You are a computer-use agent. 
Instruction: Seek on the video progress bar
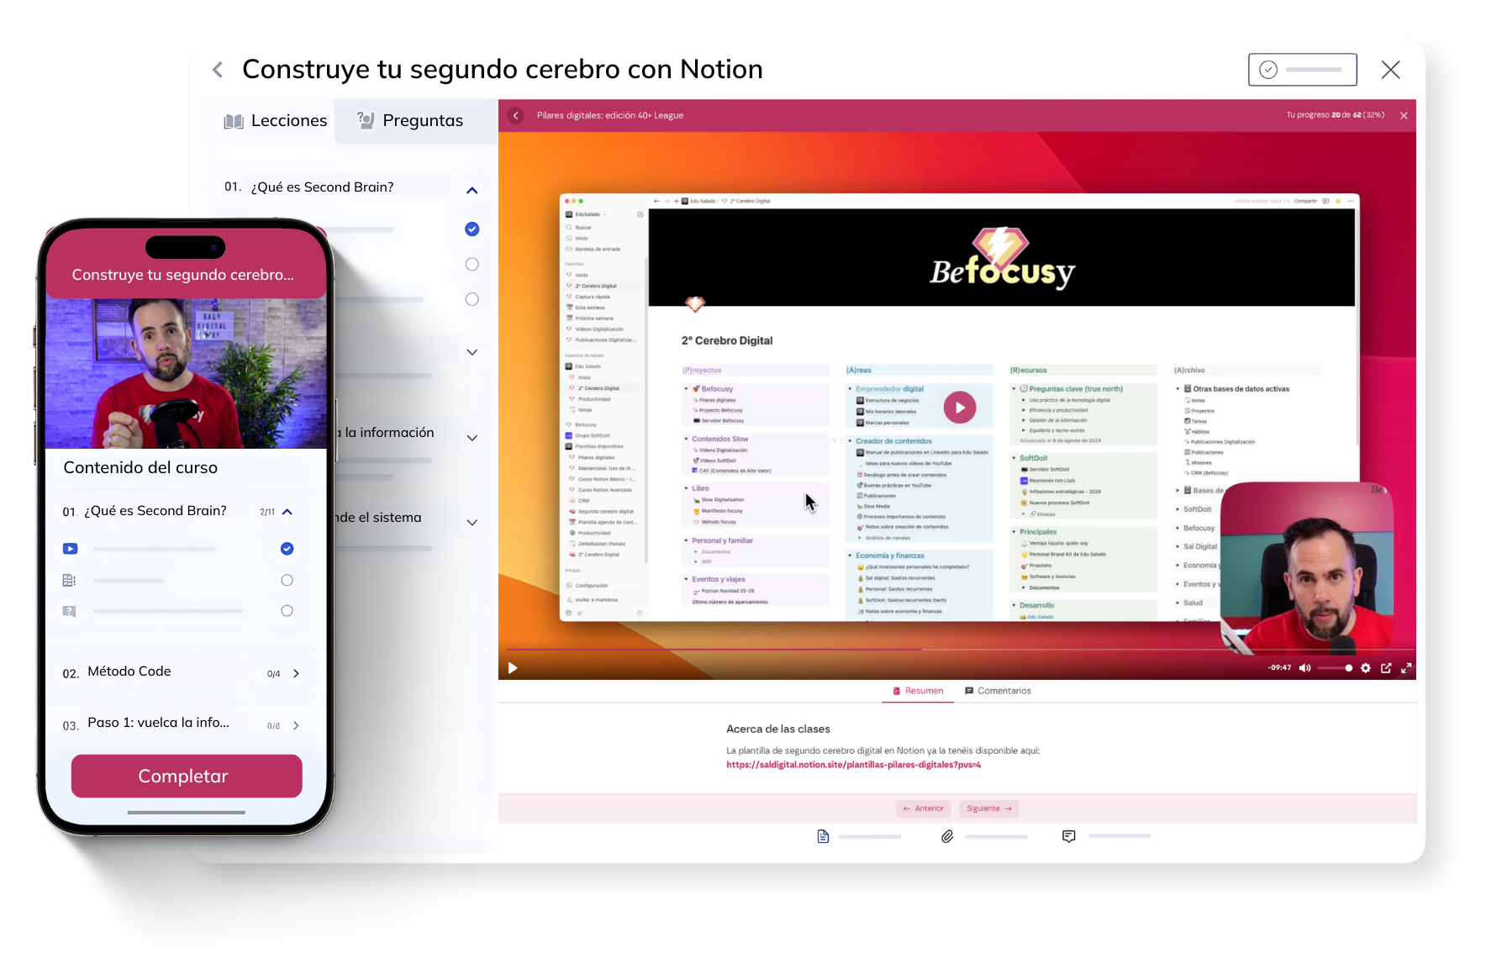tap(960, 650)
